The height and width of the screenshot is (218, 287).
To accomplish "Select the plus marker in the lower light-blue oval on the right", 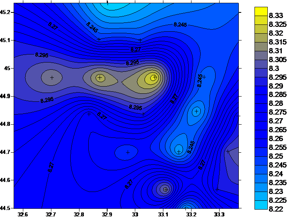I will click(179, 151).
